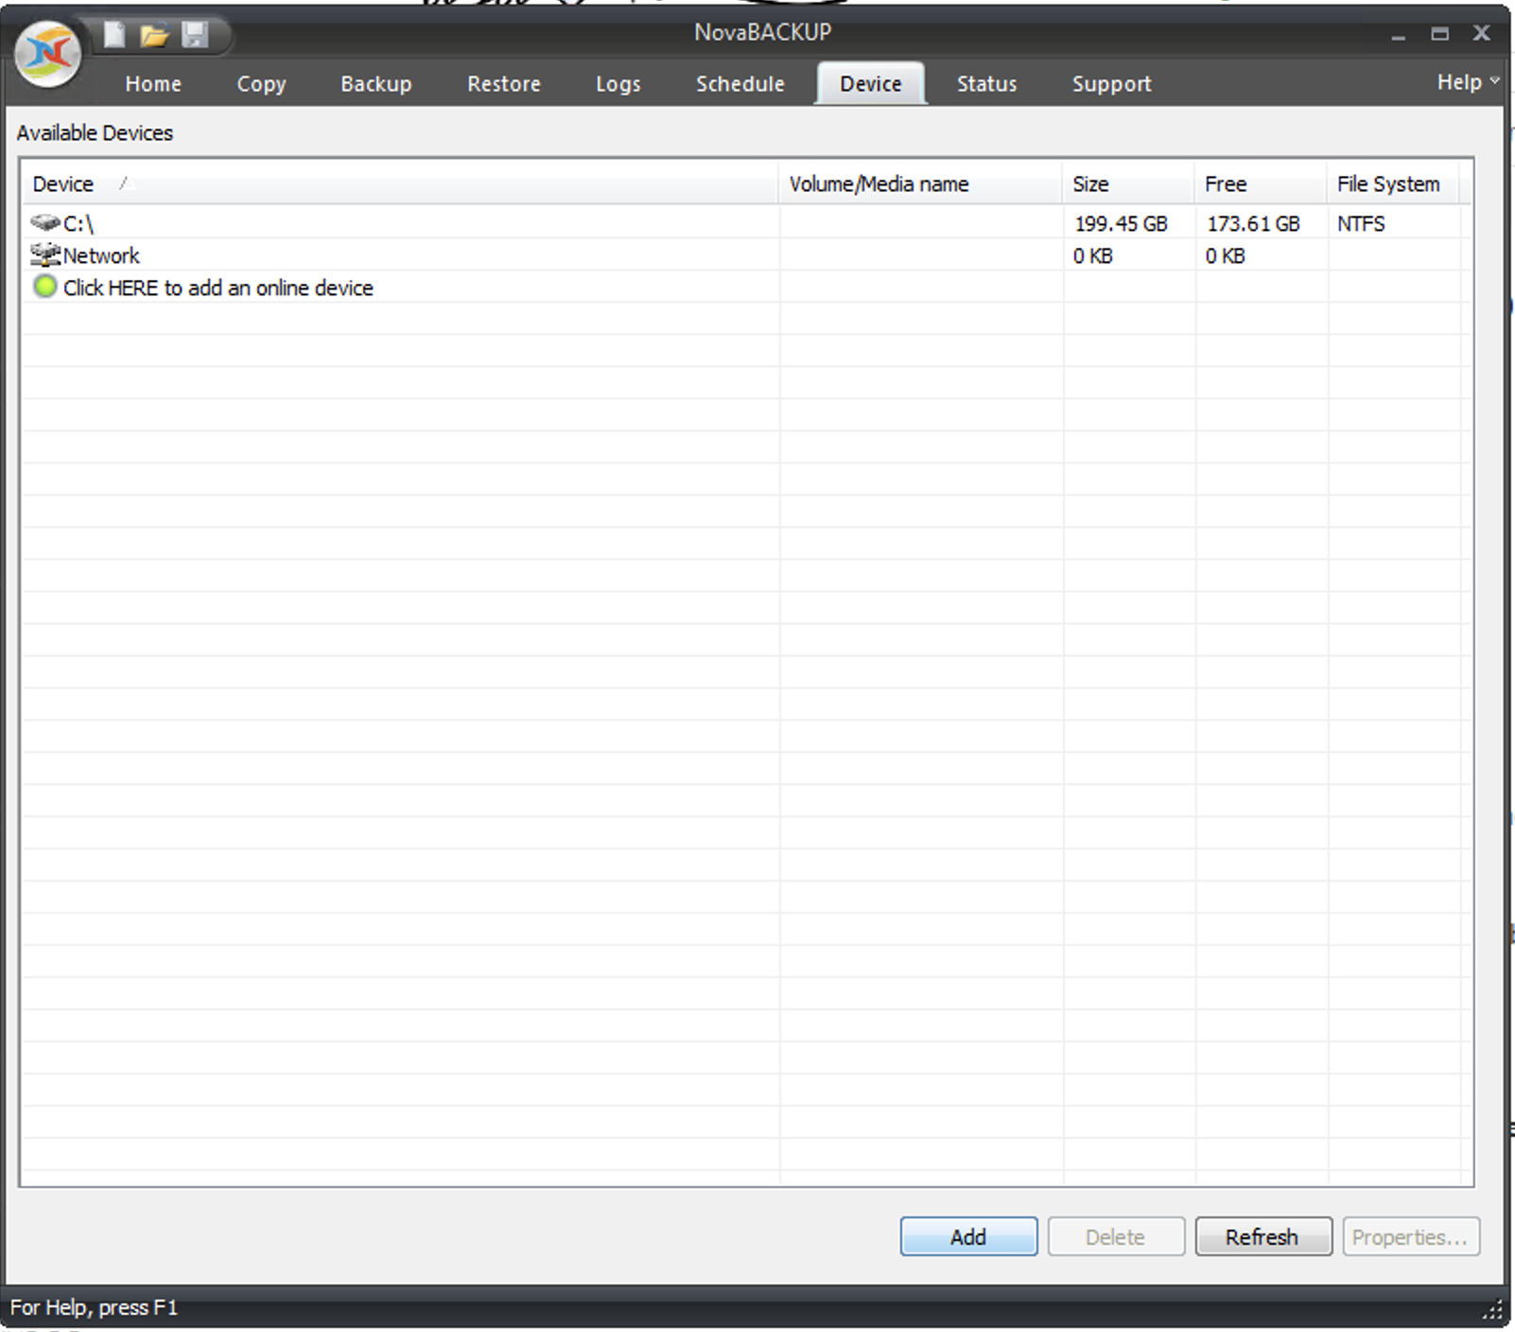Click the Refresh button

tap(1263, 1236)
